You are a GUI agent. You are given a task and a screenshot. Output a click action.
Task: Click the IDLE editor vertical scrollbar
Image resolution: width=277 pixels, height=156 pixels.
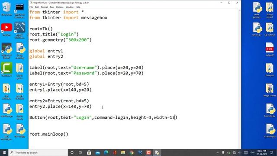click(x=239, y=79)
